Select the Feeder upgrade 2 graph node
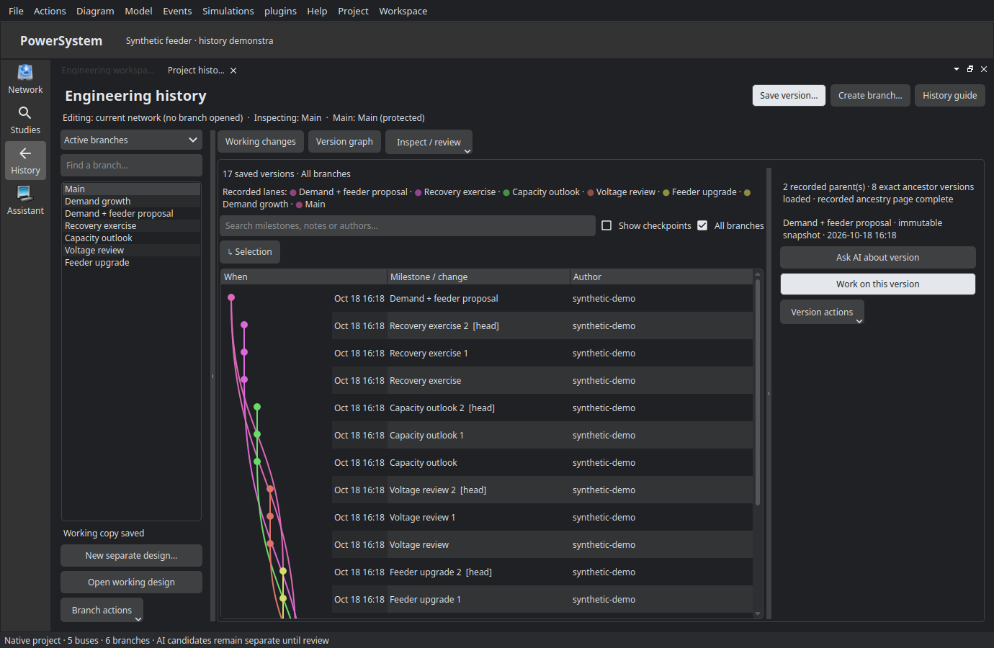The image size is (994, 648). 283,571
